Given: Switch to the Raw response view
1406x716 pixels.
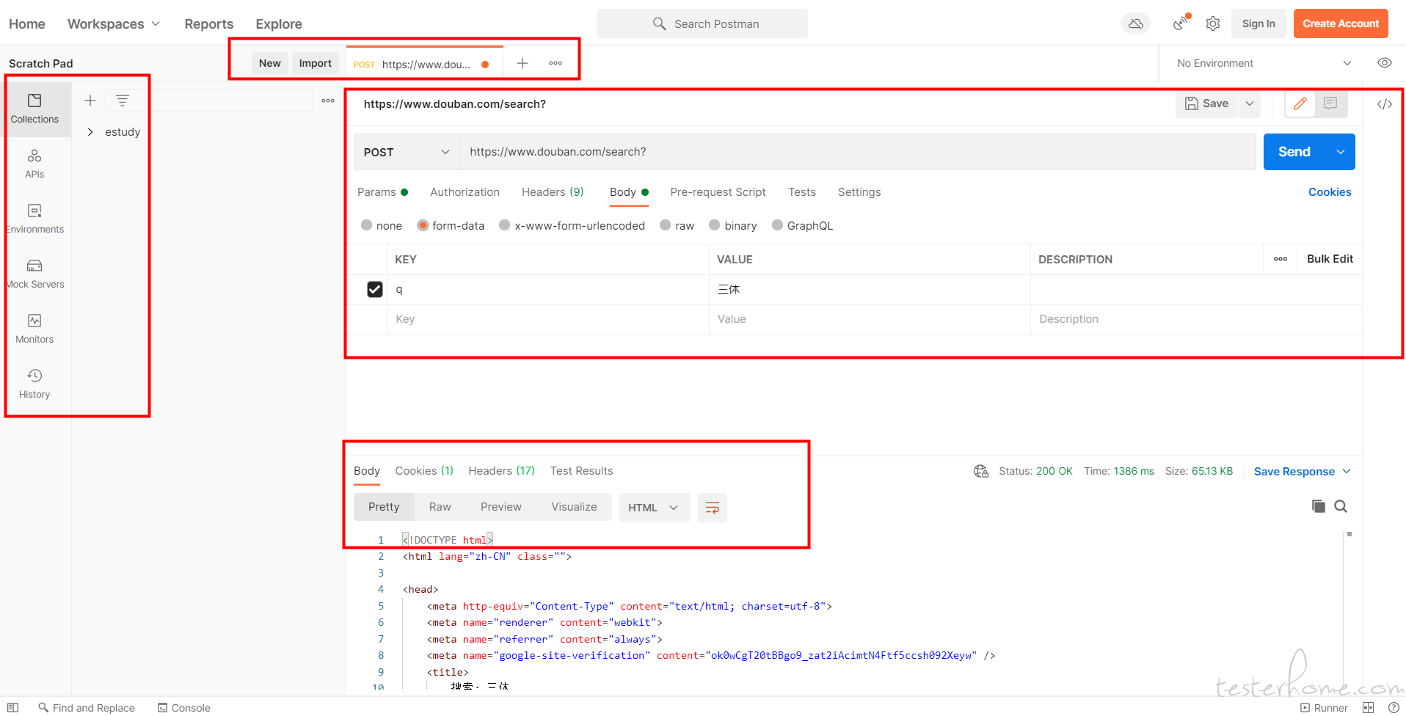Looking at the screenshot, I should pyautogui.click(x=440, y=507).
